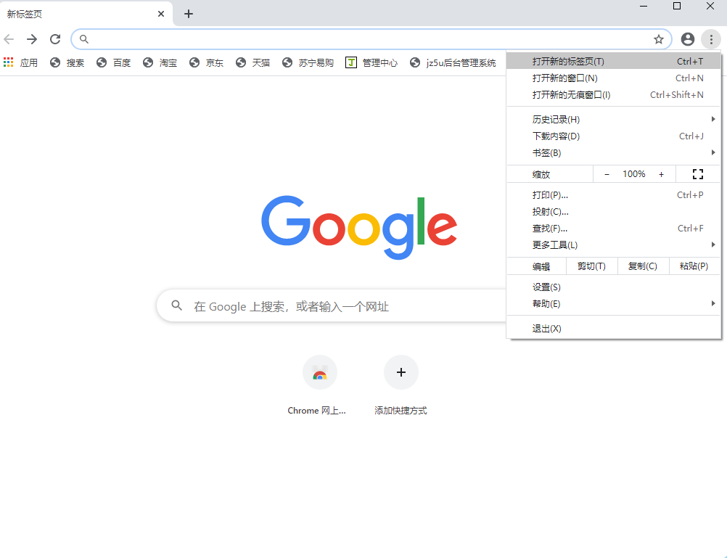
Task: Select the 新标签页 tab
Action: pos(86,14)
